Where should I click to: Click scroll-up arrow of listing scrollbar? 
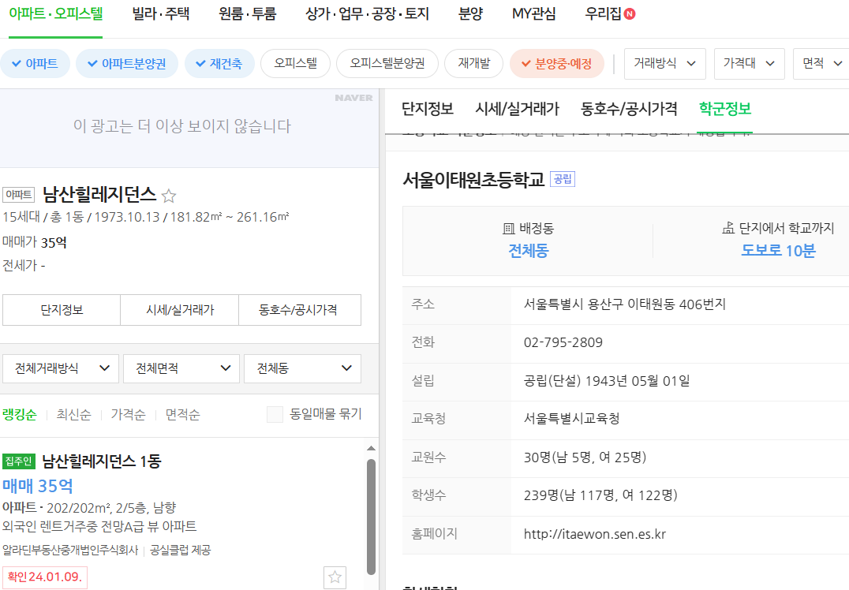[371, 448]
